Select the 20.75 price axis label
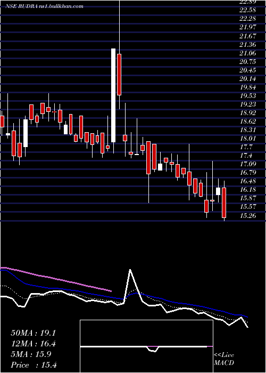This screenshot has width=266, height=373. click(248, 62)
